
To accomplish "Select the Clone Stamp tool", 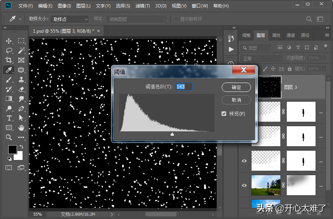I will pyautogui.click(x=21, y=79).
